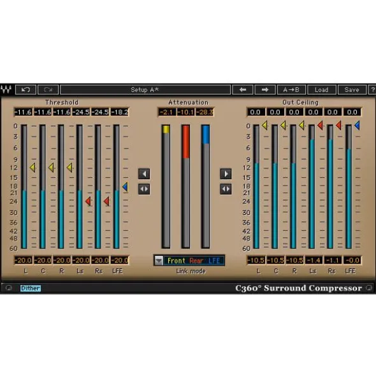Screen dimensions: 376x377
Task: Click the Waves logo icon
Action: coord(6,90)
